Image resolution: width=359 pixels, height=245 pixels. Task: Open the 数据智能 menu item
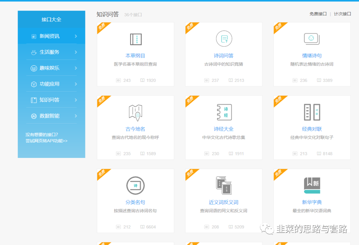pos(52,116)
